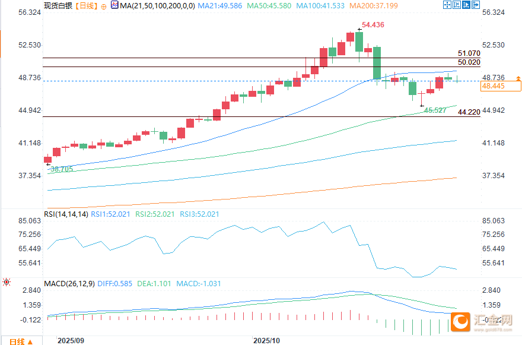The width and height of the screenshot is (522, 345).
Task: Click the 51.070 horizontal line label
Action: [469, 53]
